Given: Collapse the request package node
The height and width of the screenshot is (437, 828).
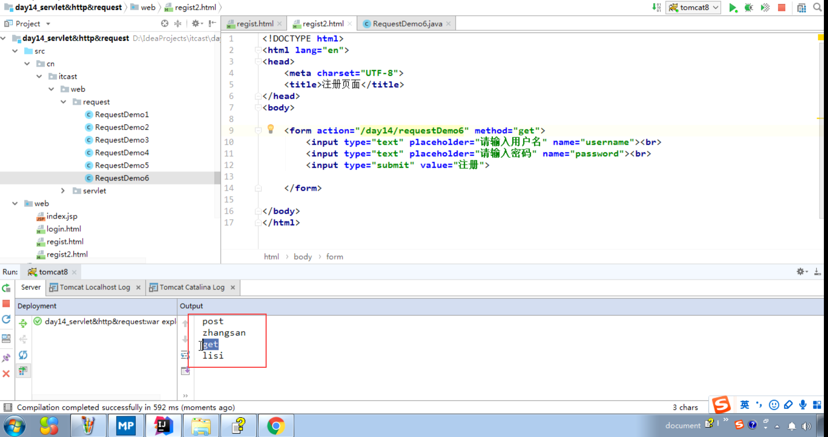Looking at the screenshot, I should 63,102.
